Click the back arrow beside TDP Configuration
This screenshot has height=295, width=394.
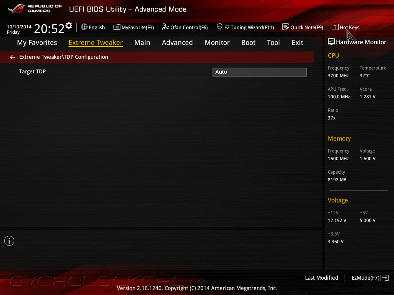tap(13, 57)
